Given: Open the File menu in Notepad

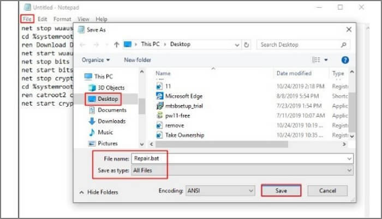Looking at the screenshot, I should pos(27,19).
